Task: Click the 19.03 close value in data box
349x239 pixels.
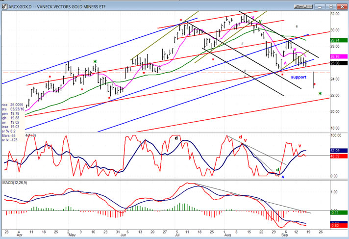Action: (15, 127)
